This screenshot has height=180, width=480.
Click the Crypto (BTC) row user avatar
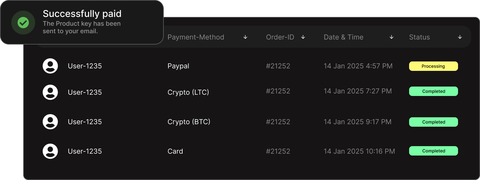[x=50, y=122]
